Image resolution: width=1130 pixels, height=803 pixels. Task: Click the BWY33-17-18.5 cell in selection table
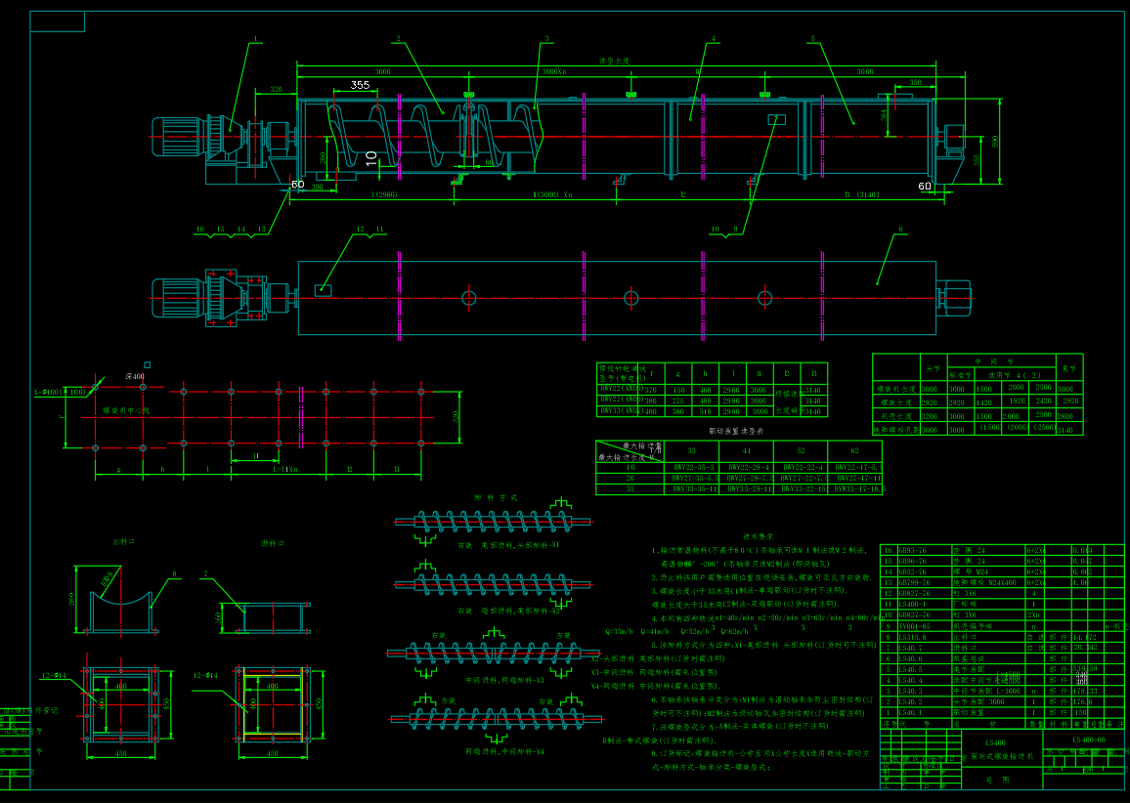(x=854, y=488)
